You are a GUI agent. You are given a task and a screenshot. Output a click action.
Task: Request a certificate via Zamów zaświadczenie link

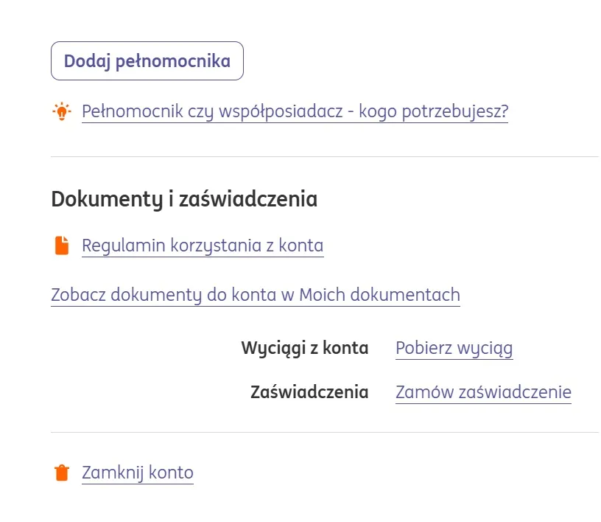(x=483, y=391)
